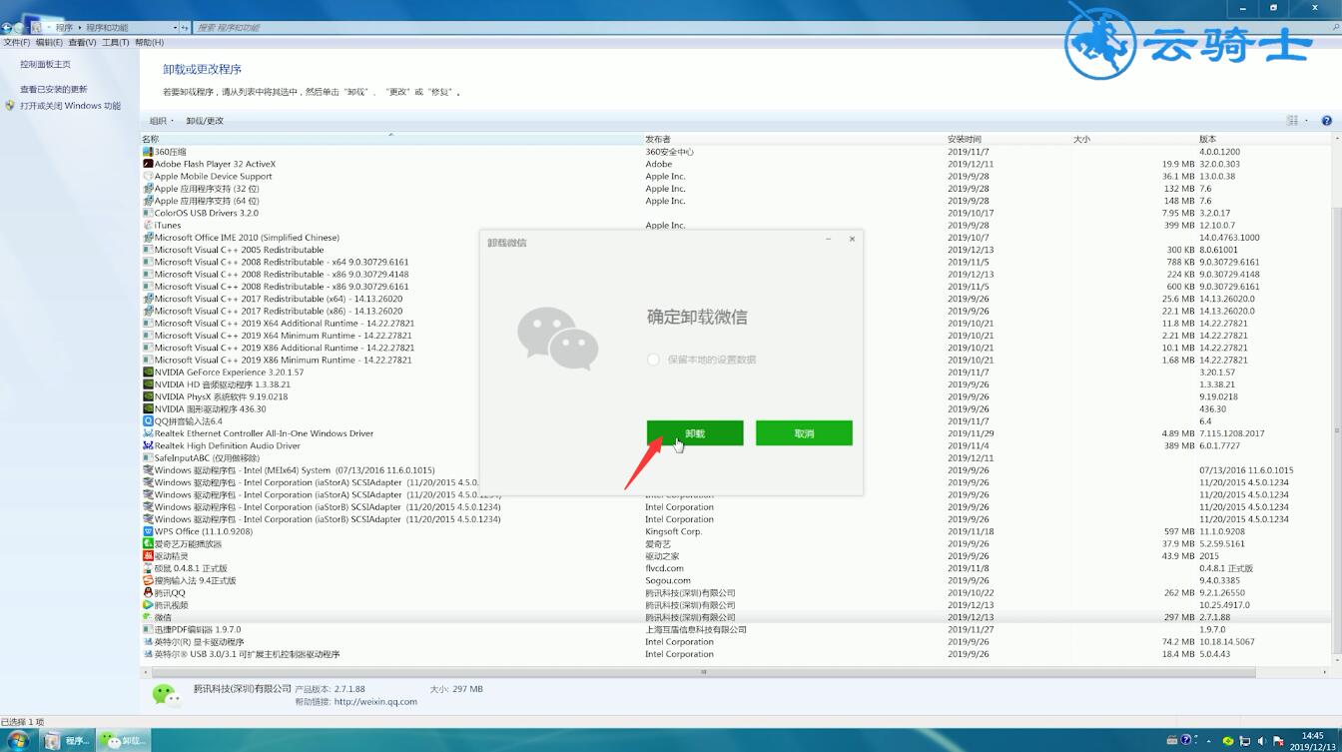Open the 工具(T) menu
1342x752 pixels.
(x=116, y=43)
